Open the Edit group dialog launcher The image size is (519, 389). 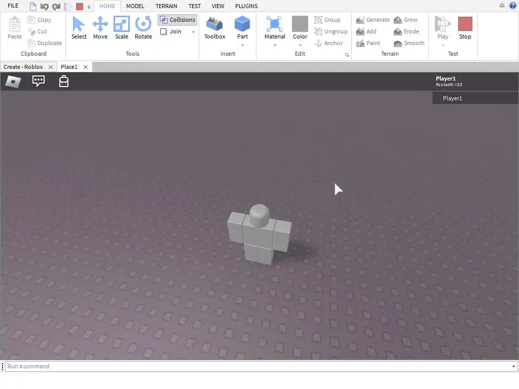[x=347, y=55]
